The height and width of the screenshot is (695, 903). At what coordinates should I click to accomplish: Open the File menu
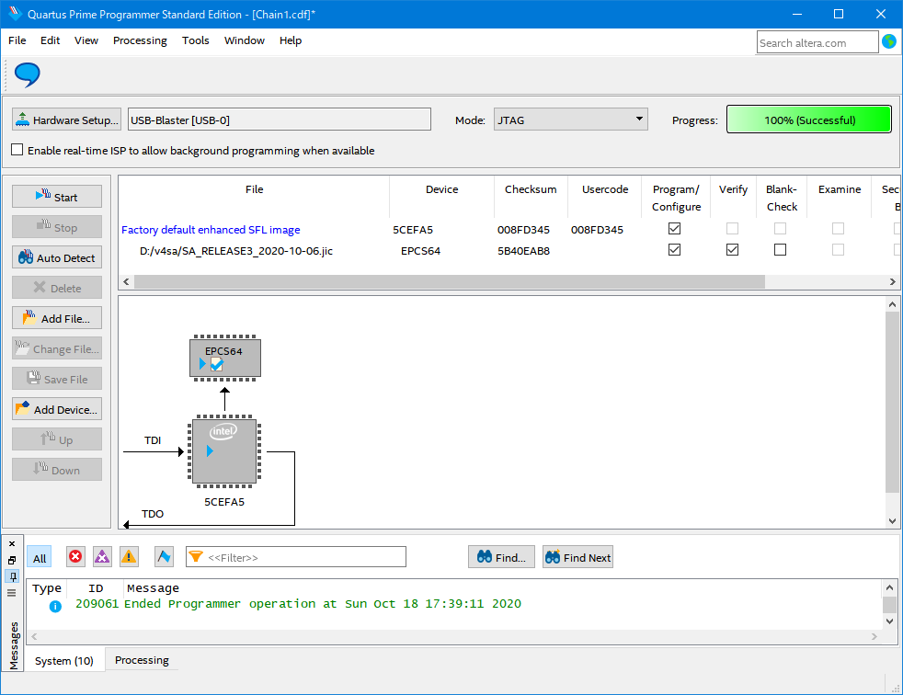coord(17,40)
